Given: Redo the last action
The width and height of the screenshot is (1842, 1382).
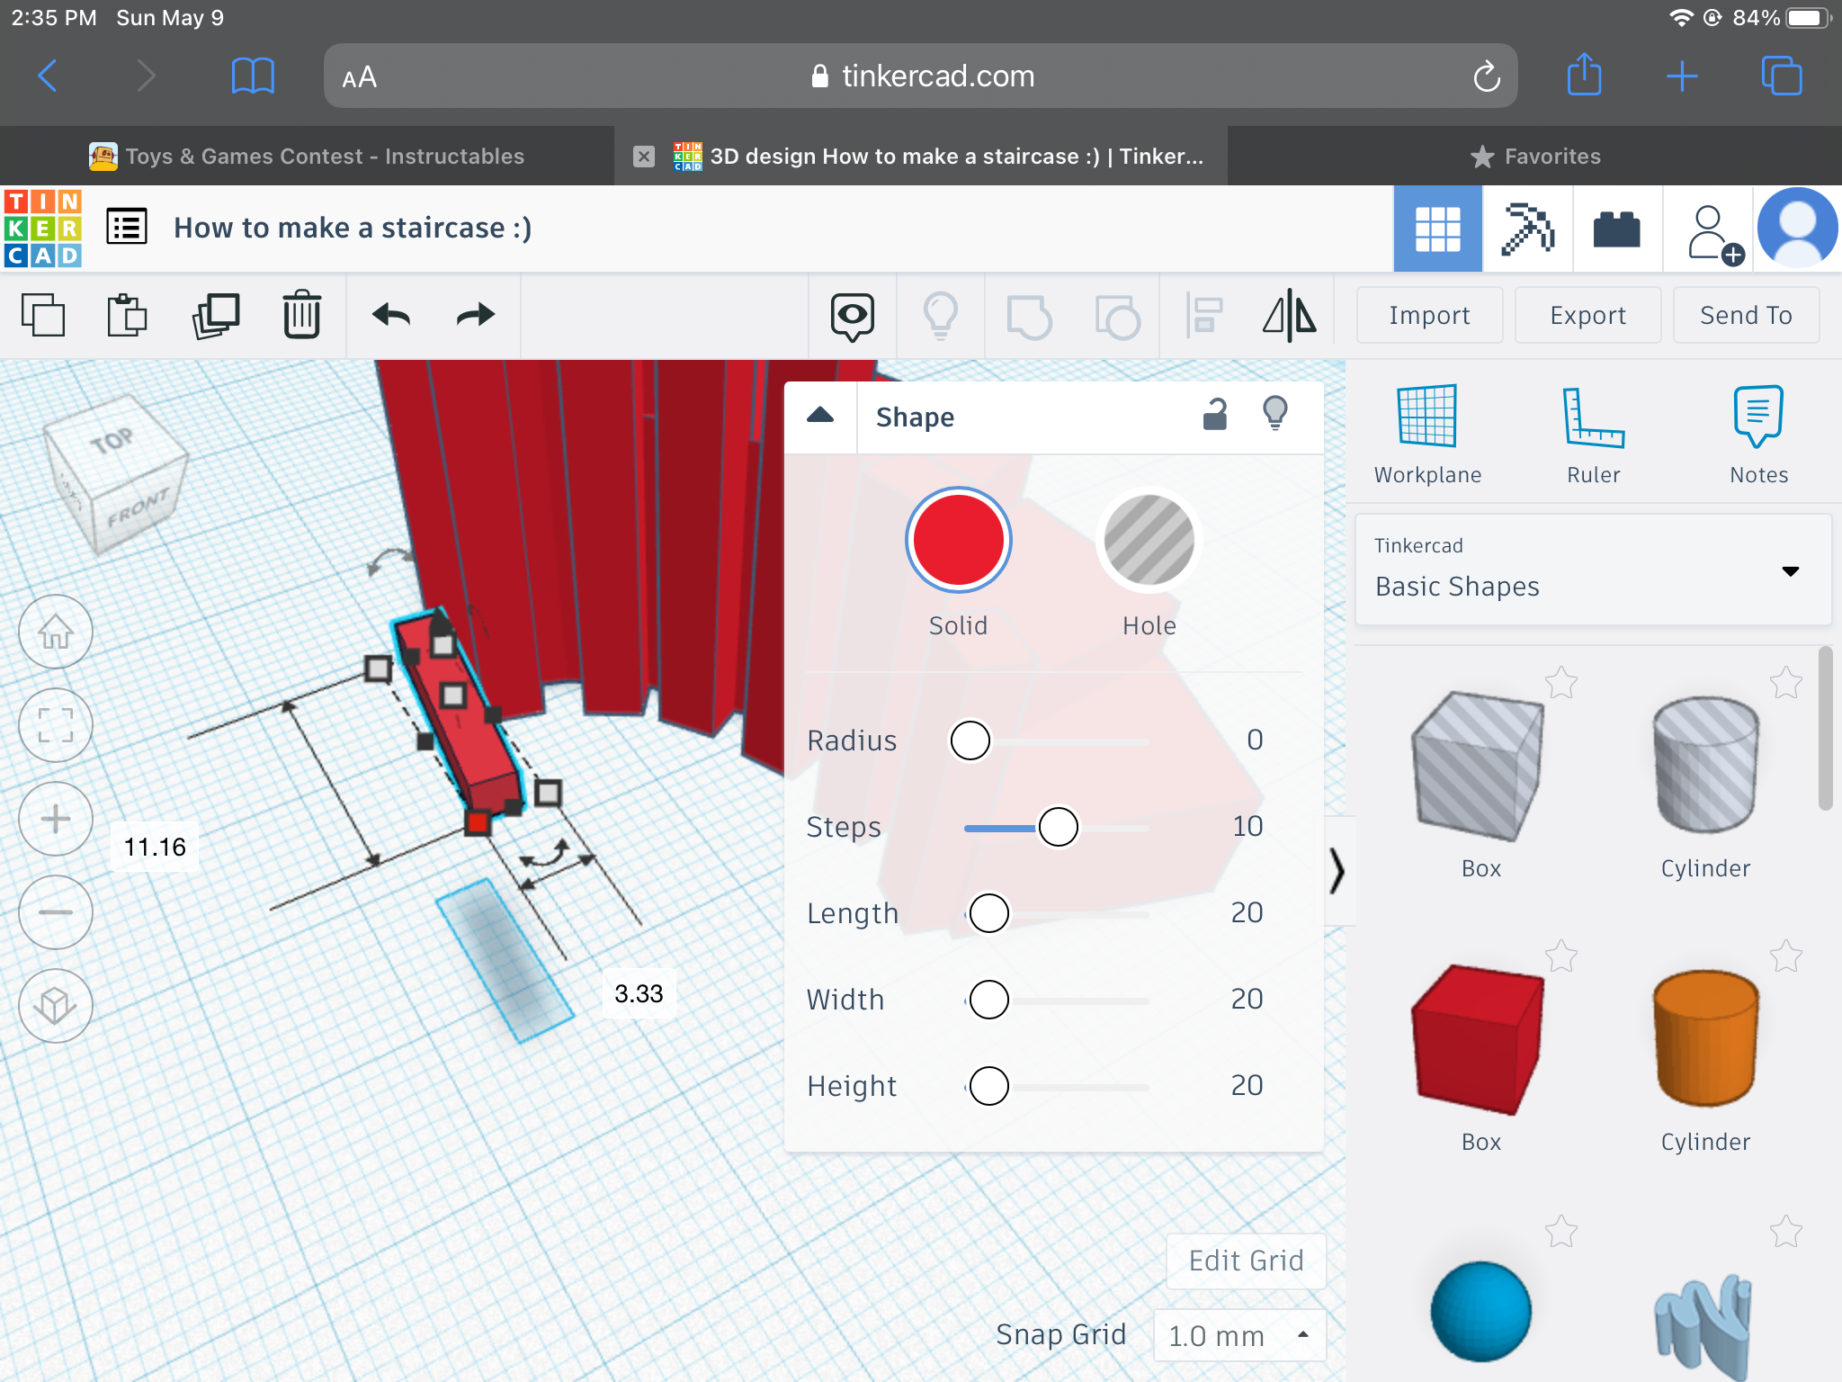Looking at the screenshot, I should 475,315.
